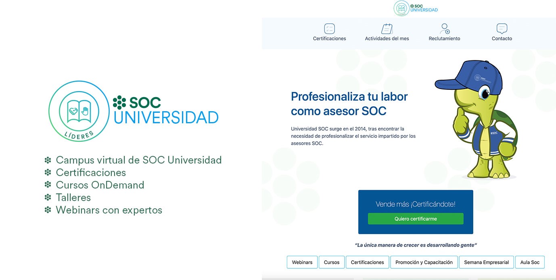The height and width of the screenshot is (280, 556).
Task: Click the Reclutamiento navigation label
Action: (x=444, y=39)
